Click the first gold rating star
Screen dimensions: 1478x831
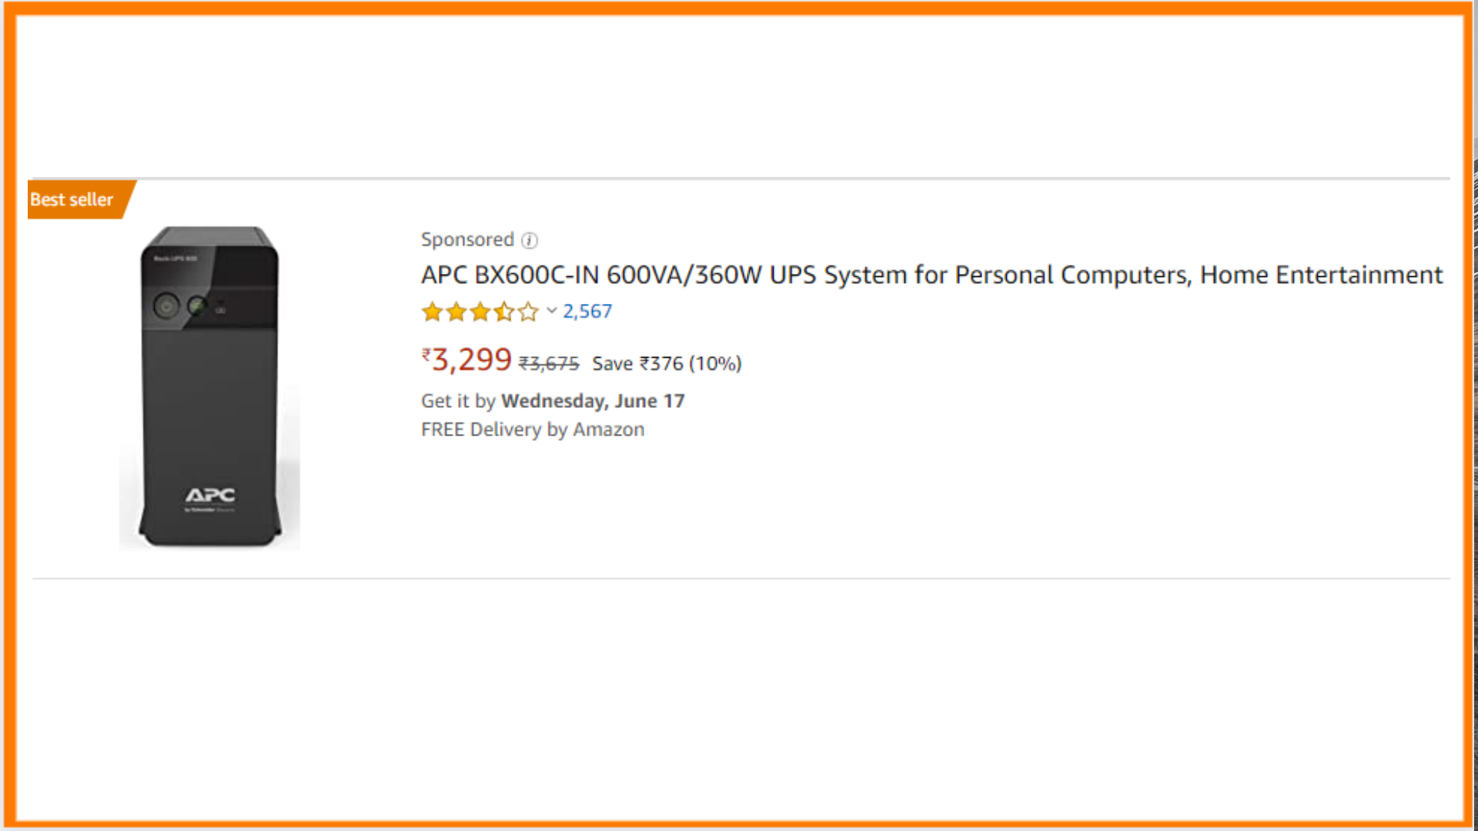pyautogui.click(x=433, y=312)
